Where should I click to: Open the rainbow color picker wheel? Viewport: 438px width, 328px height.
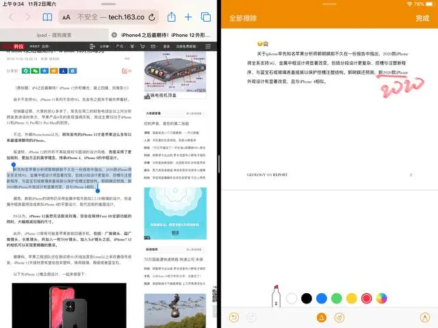point(382,298)
